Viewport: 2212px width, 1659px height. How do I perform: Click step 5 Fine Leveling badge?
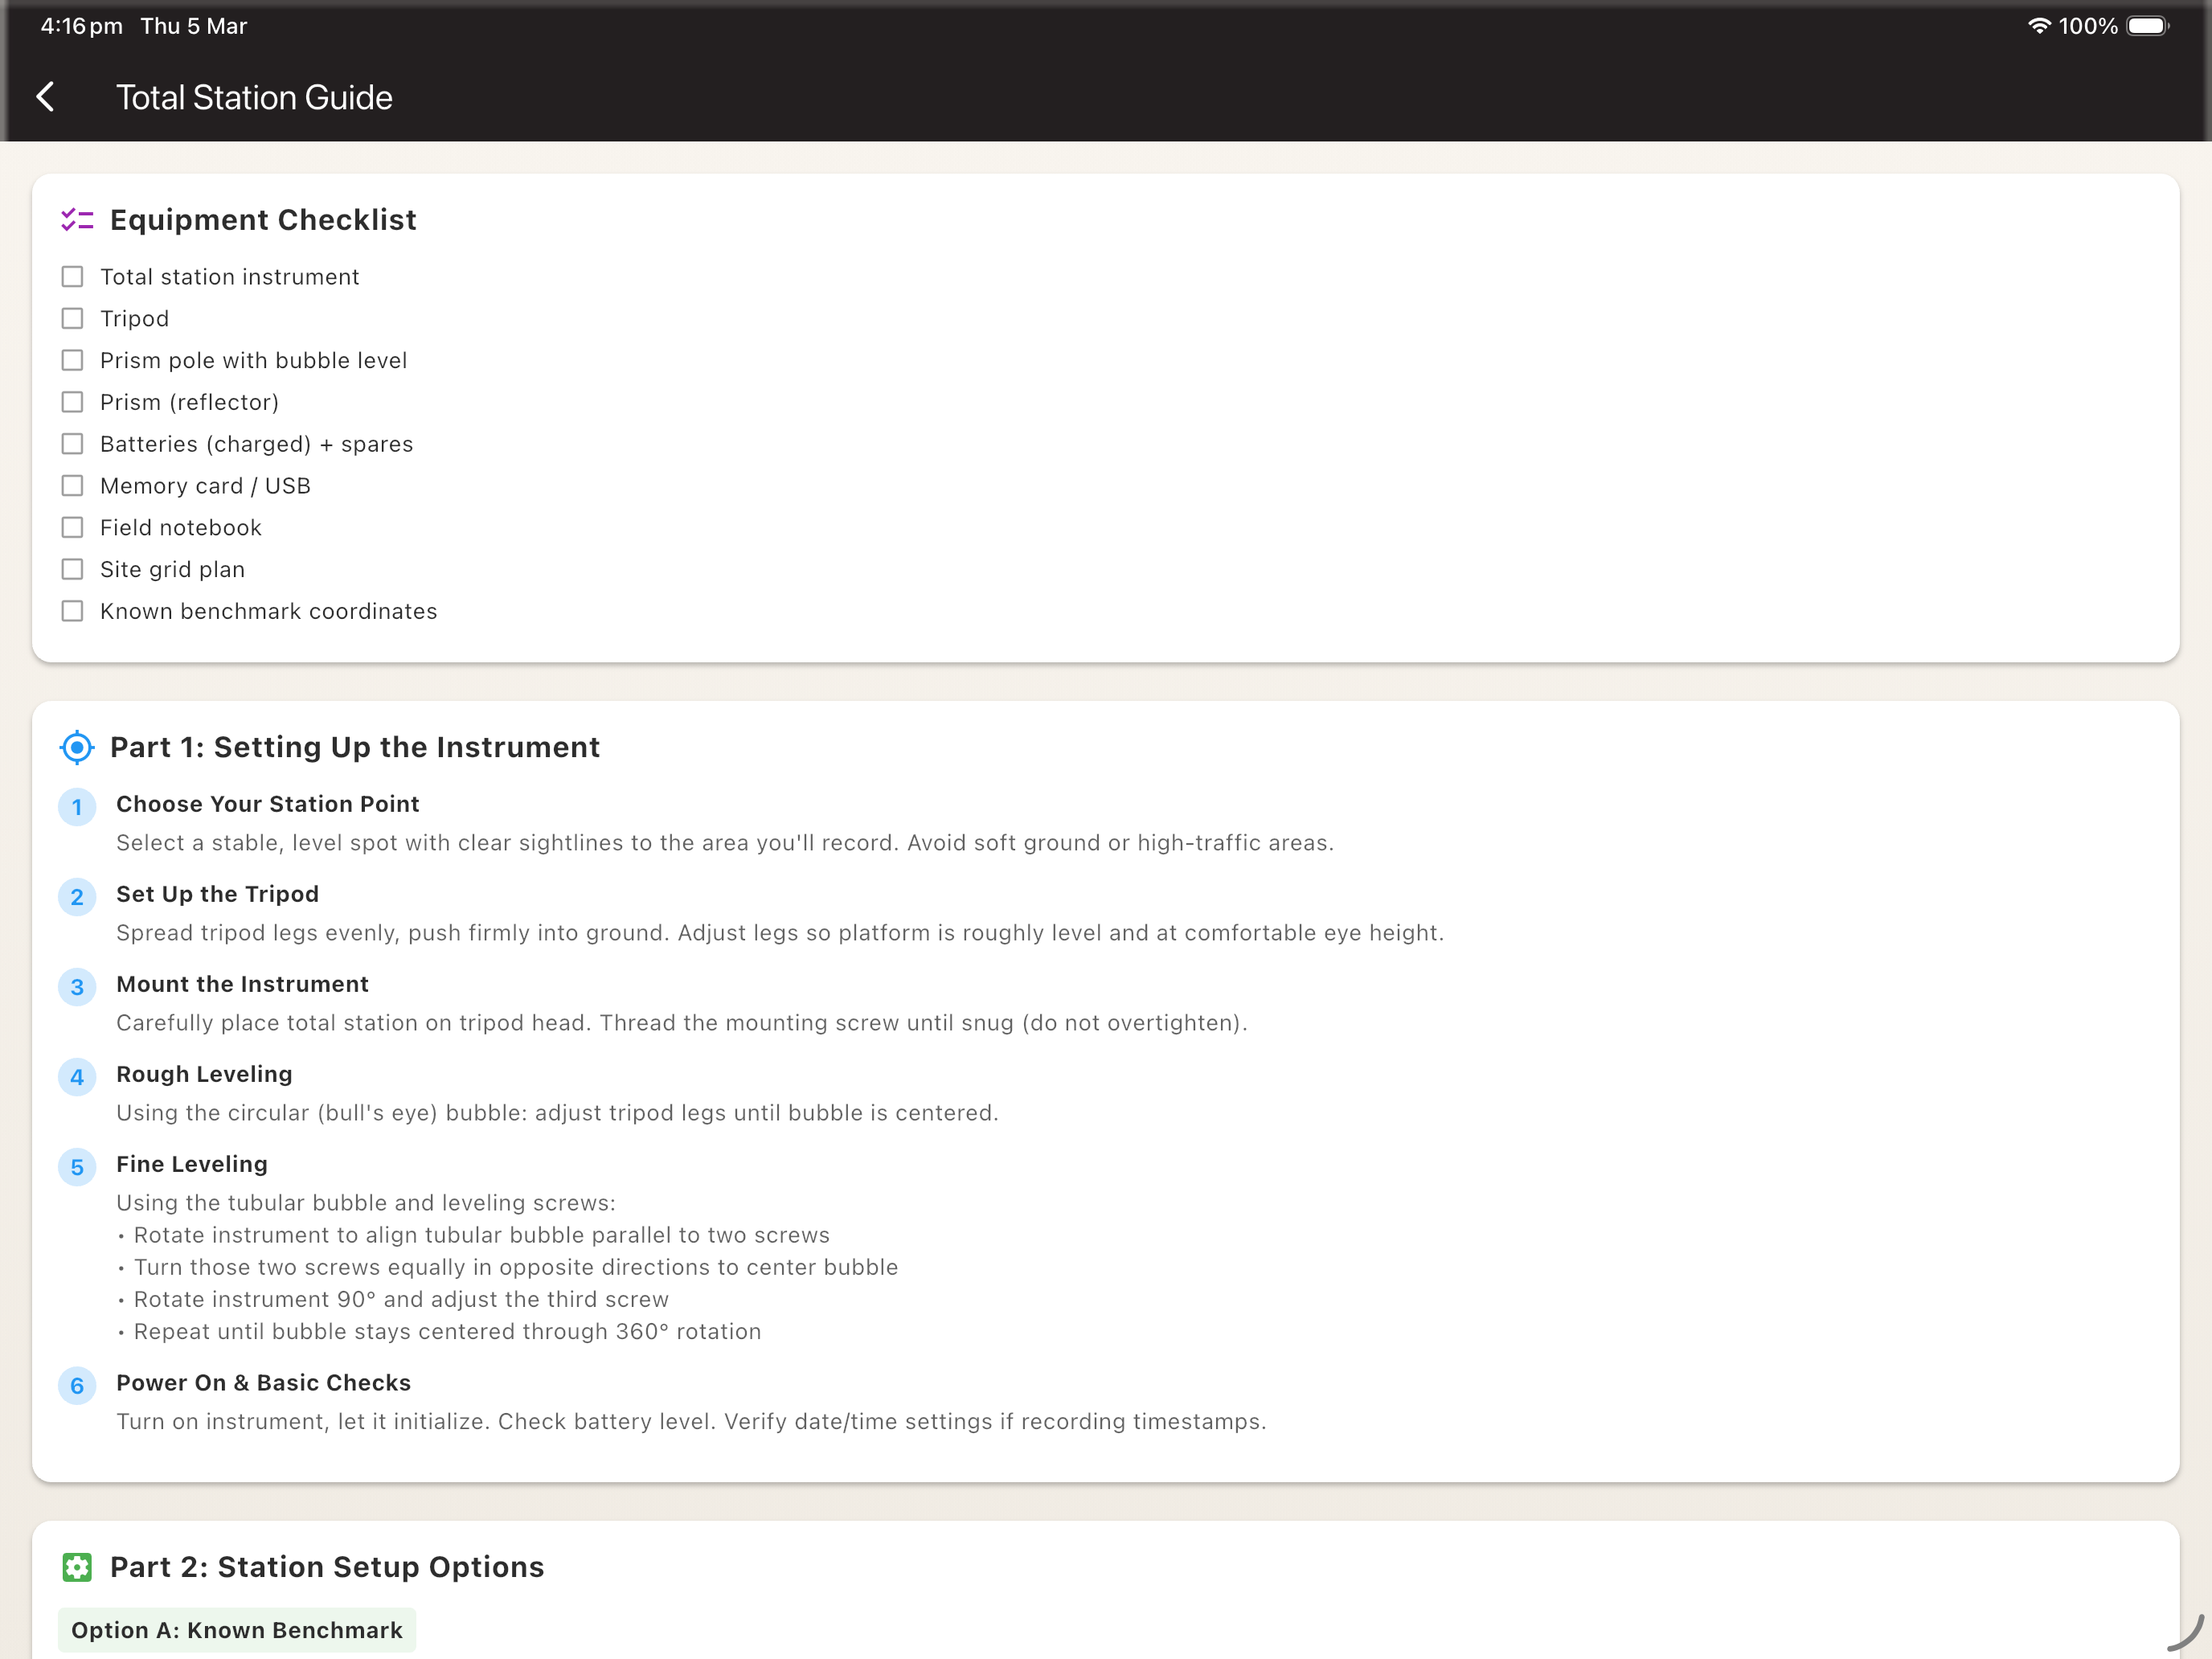pos(77,1167)
